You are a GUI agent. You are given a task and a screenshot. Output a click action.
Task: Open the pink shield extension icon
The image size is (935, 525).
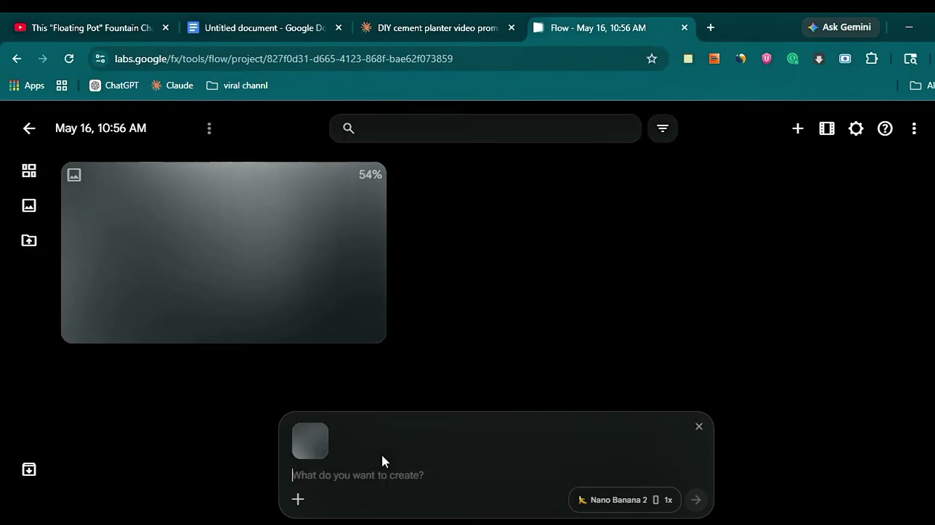[767, 59]
